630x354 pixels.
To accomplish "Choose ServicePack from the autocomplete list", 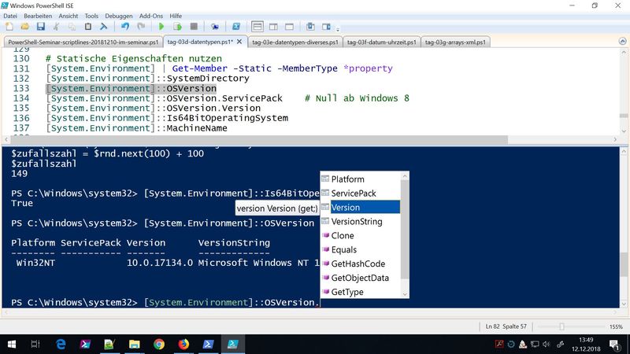I will tap(352, 194).
